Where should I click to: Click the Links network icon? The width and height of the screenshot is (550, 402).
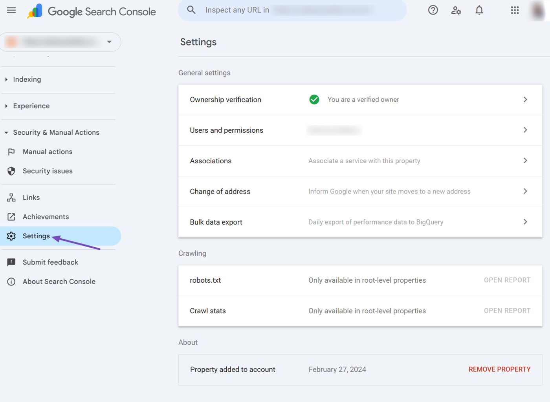11,197
